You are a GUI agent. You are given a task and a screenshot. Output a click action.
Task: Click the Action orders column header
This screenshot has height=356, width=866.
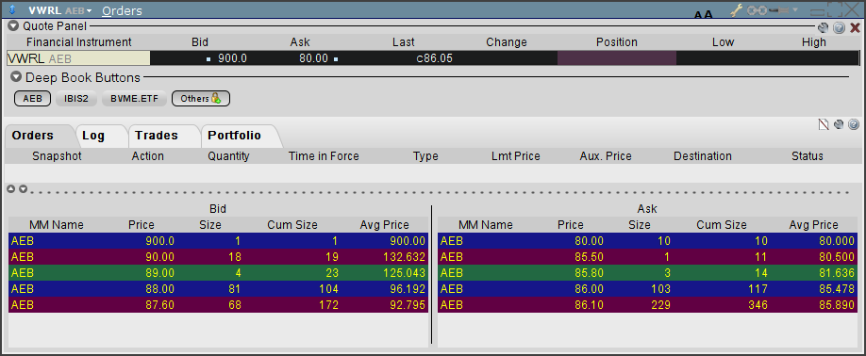(x=147, y=156)
